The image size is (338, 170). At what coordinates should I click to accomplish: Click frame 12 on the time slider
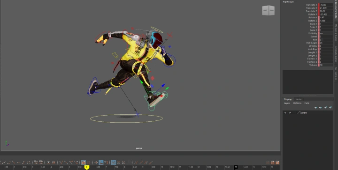pyautogui.click(x=199, y=167)
